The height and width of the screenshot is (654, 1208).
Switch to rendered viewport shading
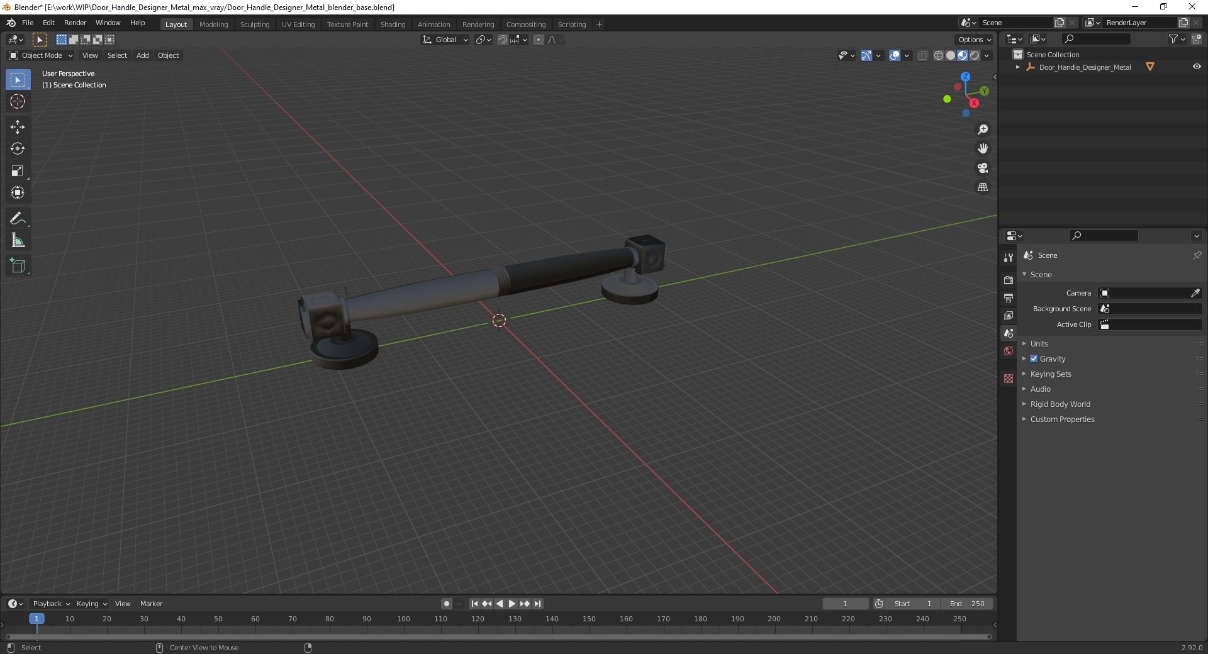point(975,55)
